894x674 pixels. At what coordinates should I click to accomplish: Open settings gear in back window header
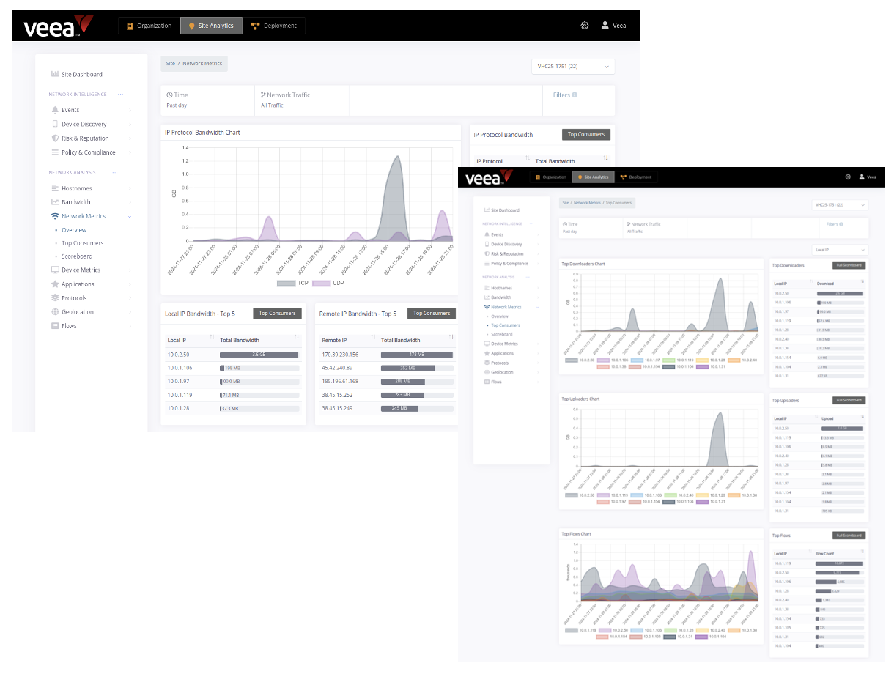point(585,25)
